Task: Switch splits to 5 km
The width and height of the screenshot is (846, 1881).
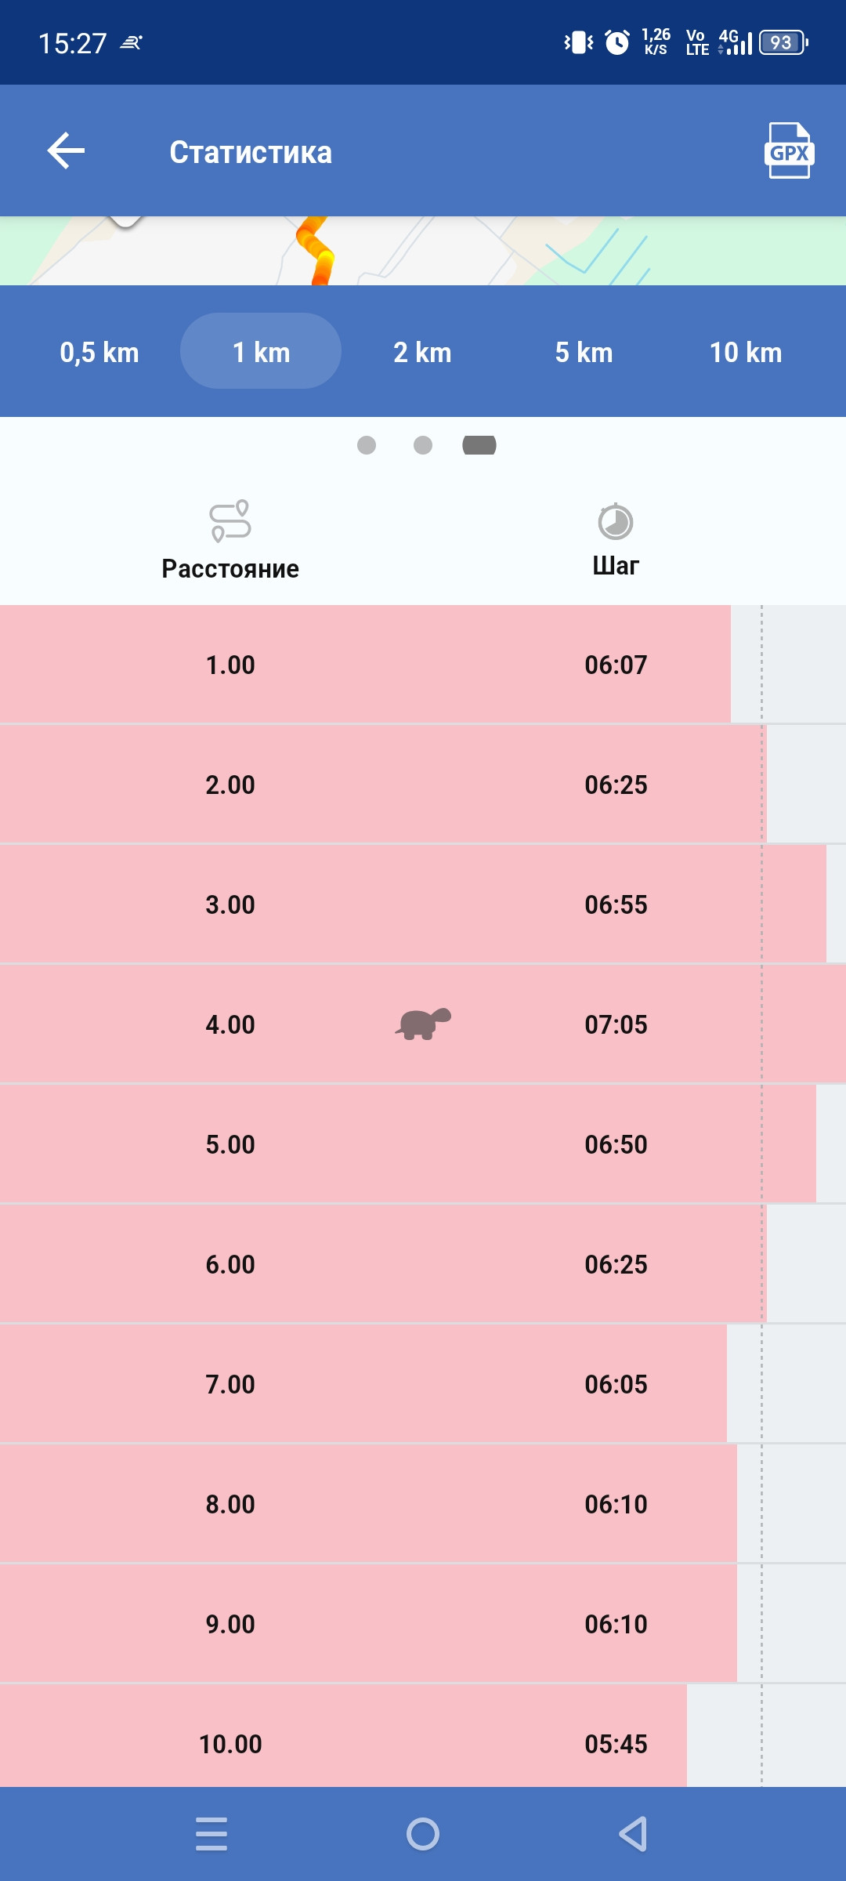Action: (584, 352)
